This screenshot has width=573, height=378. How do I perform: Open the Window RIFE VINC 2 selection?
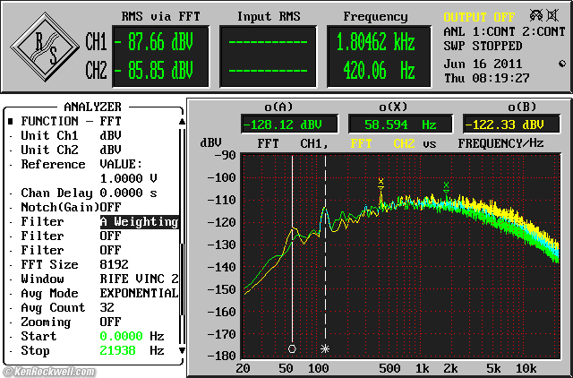point(138,279)
